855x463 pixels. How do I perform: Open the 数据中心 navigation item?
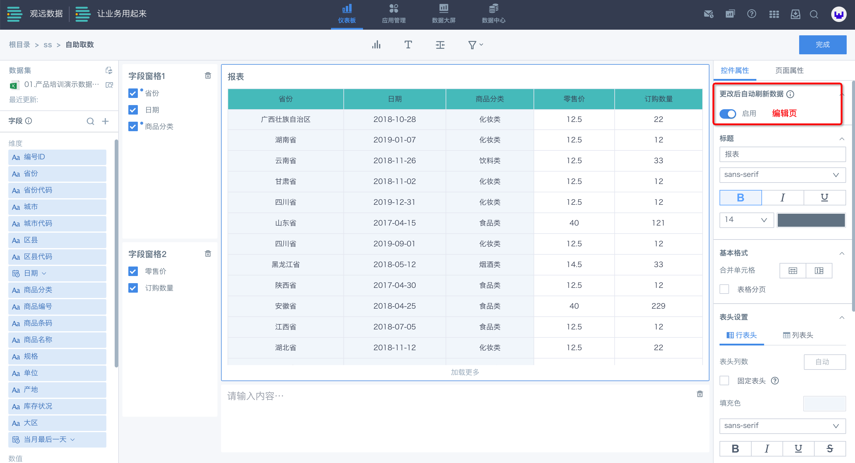493,14
